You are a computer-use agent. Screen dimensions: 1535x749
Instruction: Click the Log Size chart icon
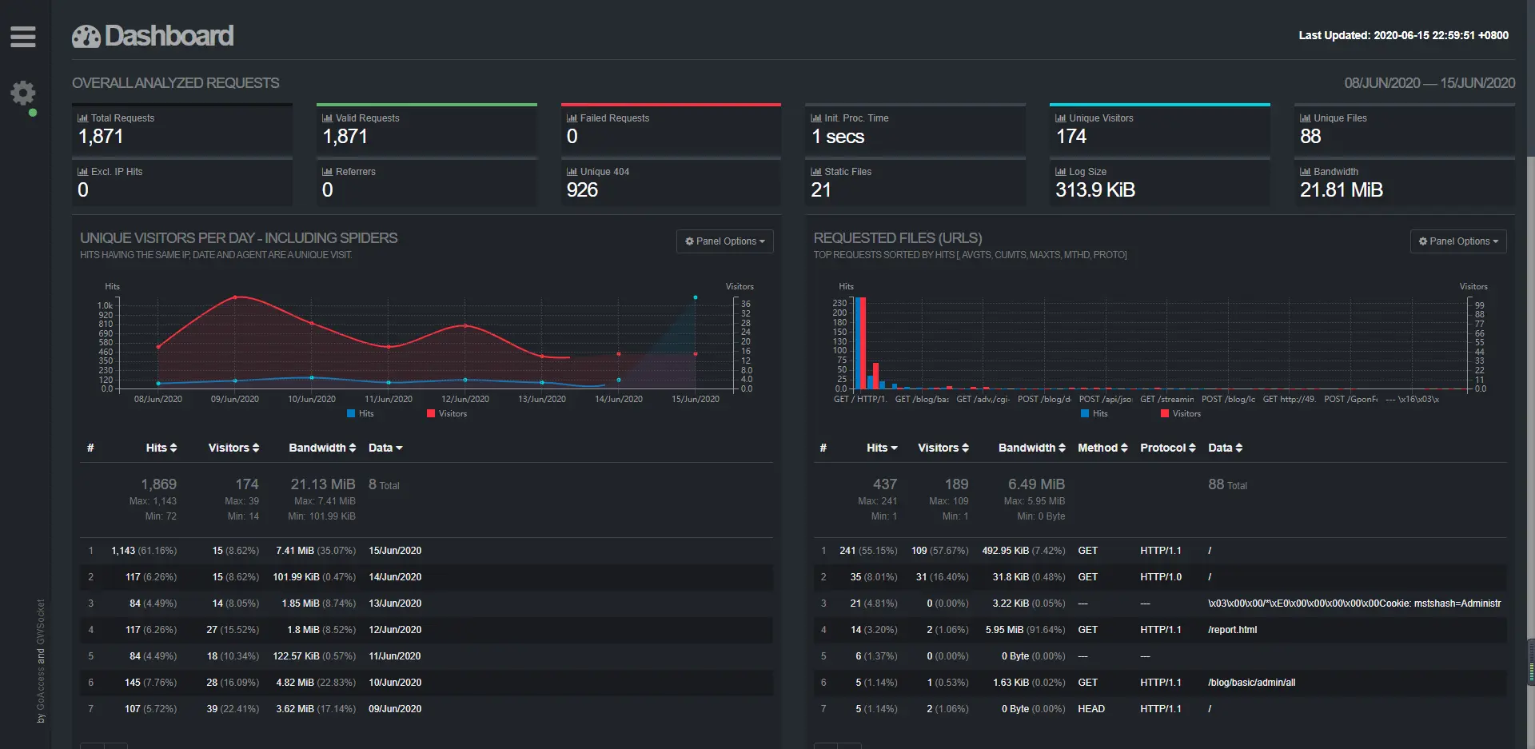tap(1061, 171)
